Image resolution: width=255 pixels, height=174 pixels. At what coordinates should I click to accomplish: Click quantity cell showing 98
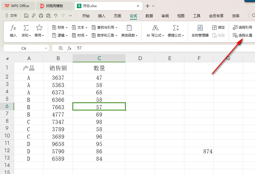pyautogui.click(x=99, y=121)
